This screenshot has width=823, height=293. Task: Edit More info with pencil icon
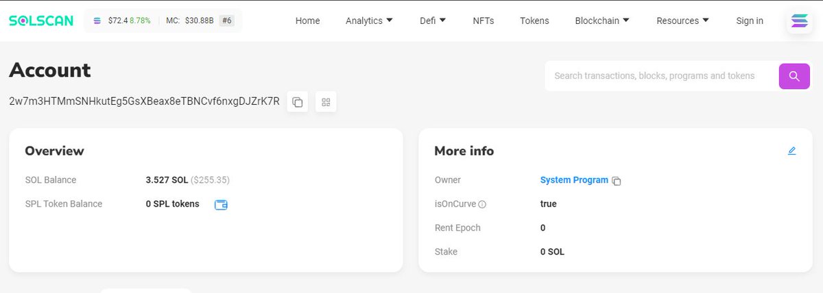pyautogui.click(x=792, y=151)
